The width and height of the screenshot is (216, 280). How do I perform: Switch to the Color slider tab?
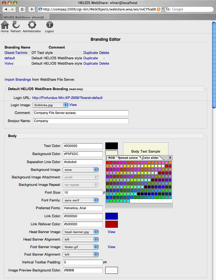tap(150, 158)
